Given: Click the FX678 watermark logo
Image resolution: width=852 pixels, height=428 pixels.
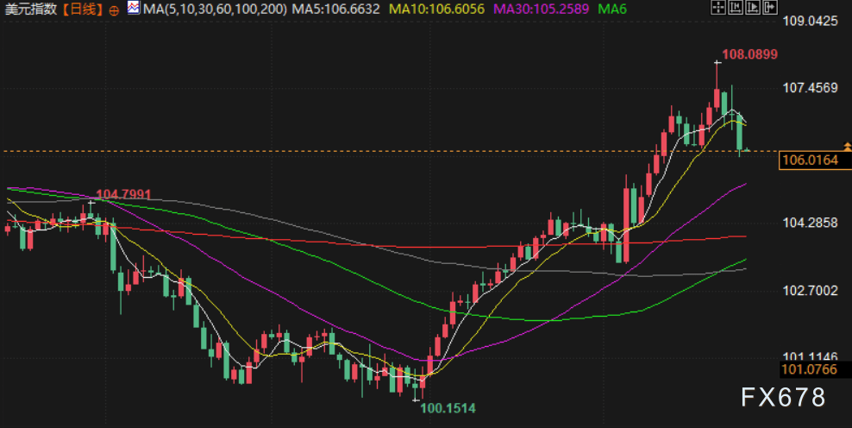Looking at the screenshot, I should (x=783, y=398).
